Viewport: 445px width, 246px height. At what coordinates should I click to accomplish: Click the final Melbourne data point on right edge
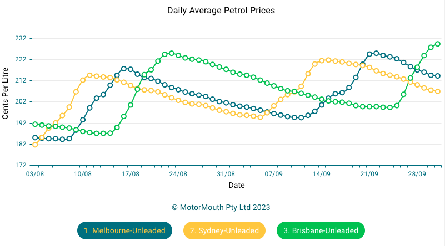coord(438,76)
